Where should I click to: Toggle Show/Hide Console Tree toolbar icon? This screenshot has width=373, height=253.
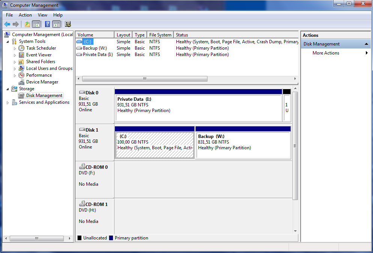coord(36,24)
